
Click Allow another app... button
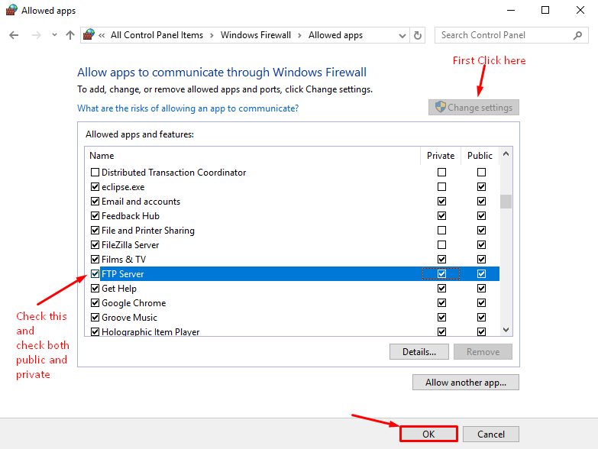pyautogui.click(x=466, y=383)
